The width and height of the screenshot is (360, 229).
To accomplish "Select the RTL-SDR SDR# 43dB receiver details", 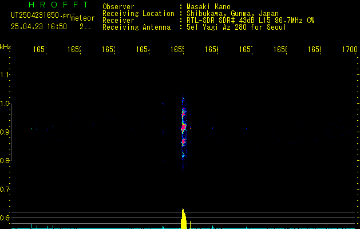I will pyautogui.click(x=251, y=21).
